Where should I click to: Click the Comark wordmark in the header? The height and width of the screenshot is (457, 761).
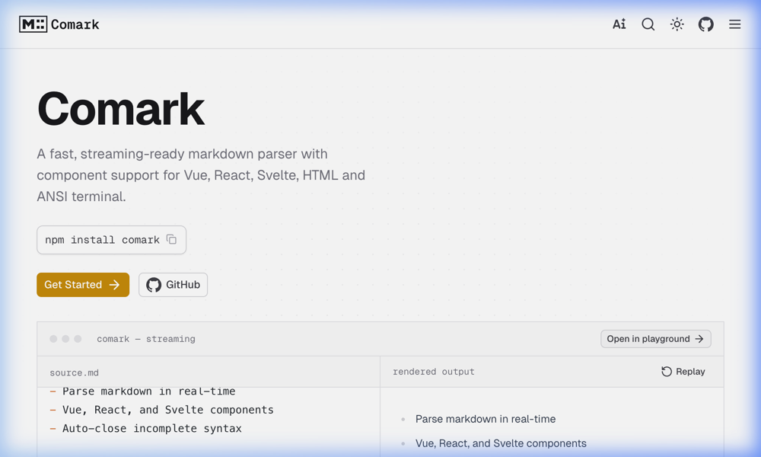(76, 24)
